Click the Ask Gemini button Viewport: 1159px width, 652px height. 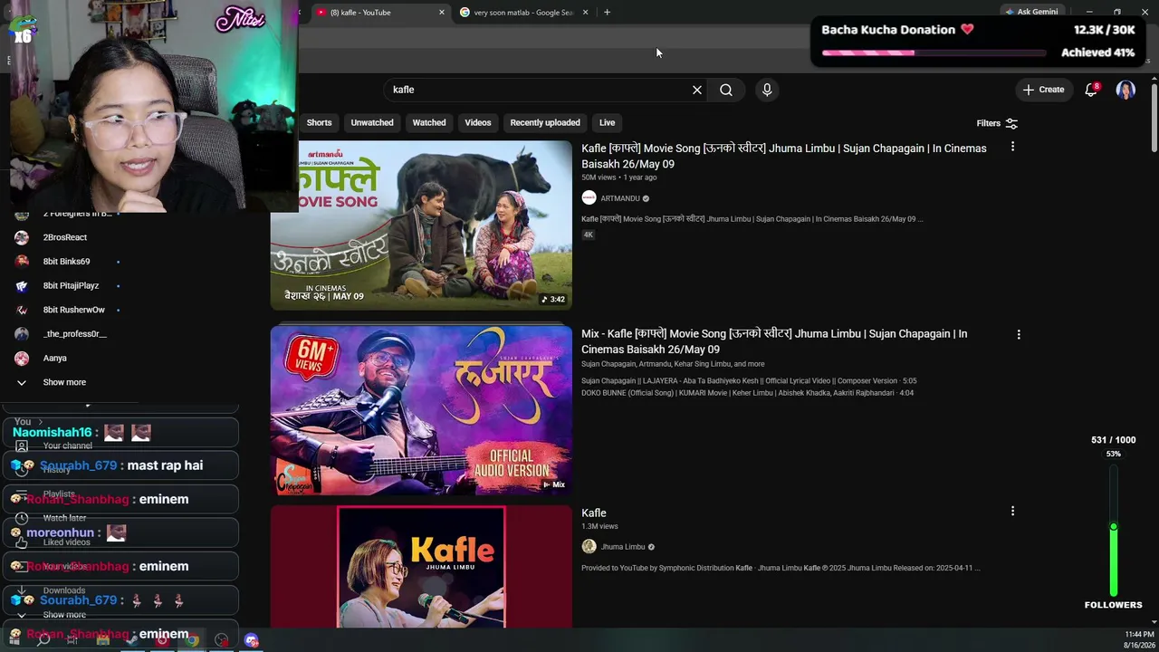coord(1031,13)
